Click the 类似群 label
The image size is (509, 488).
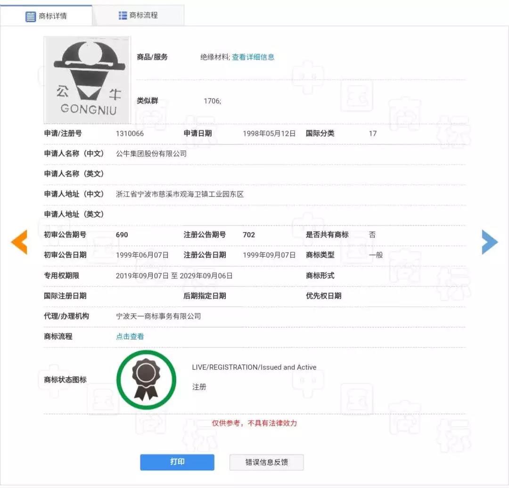[148, 101]
